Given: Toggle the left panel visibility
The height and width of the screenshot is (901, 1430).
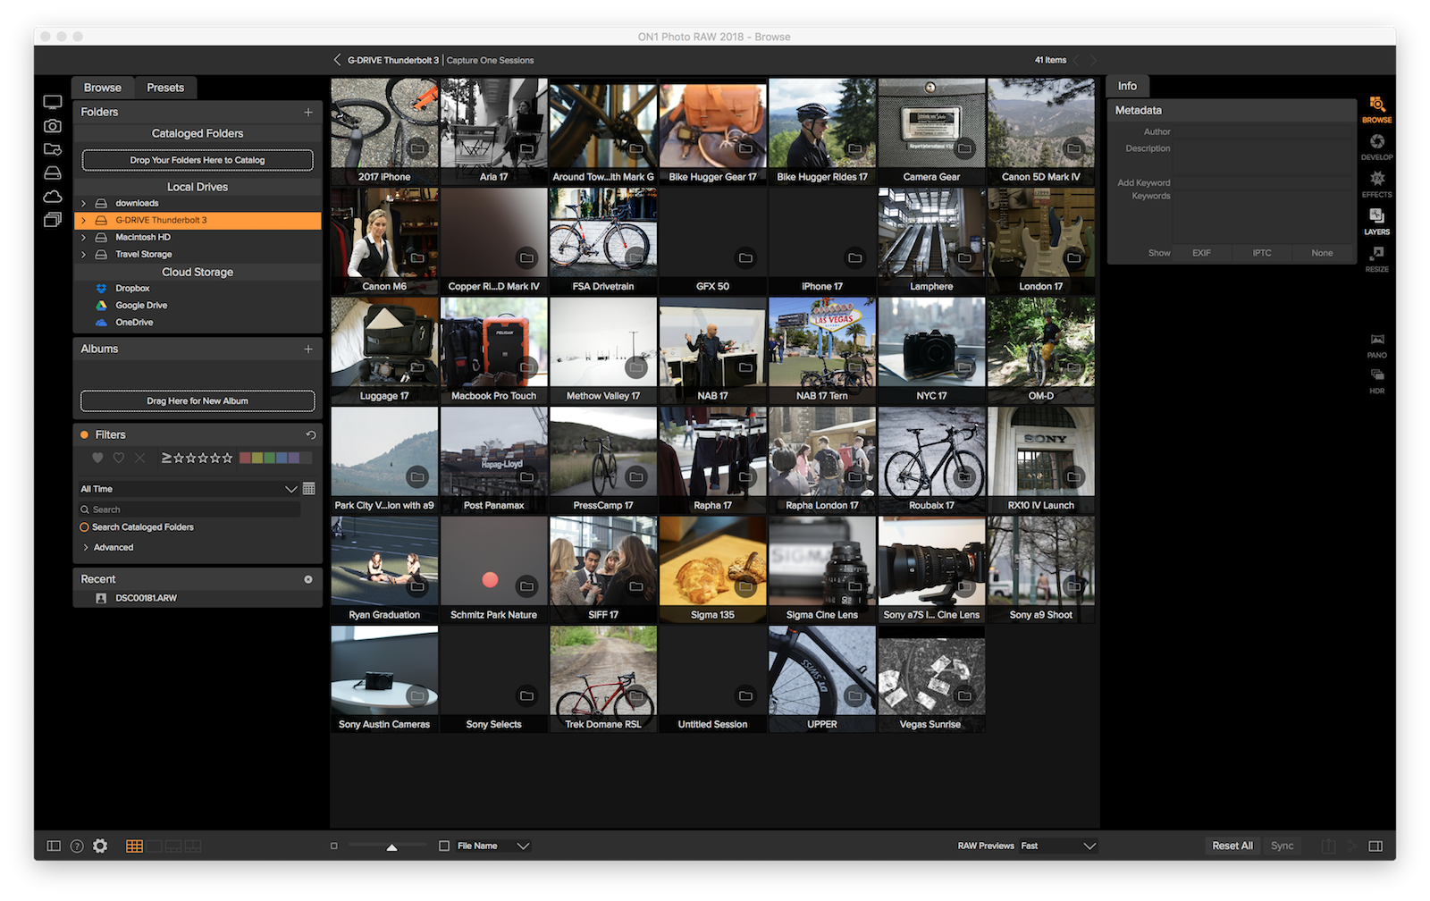Looking at the screenshot, I should coord(54,846).
